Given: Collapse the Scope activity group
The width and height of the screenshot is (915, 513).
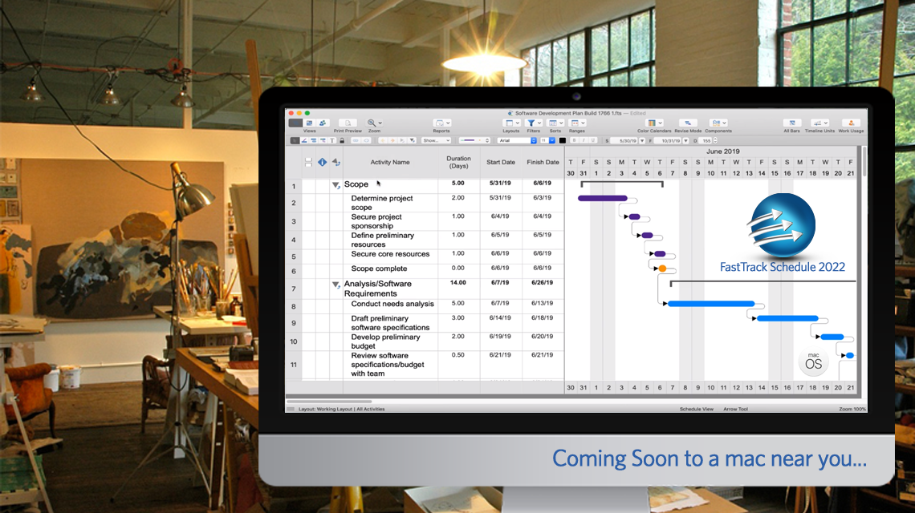Looking at the screenshot, I should tap(336, 184).
